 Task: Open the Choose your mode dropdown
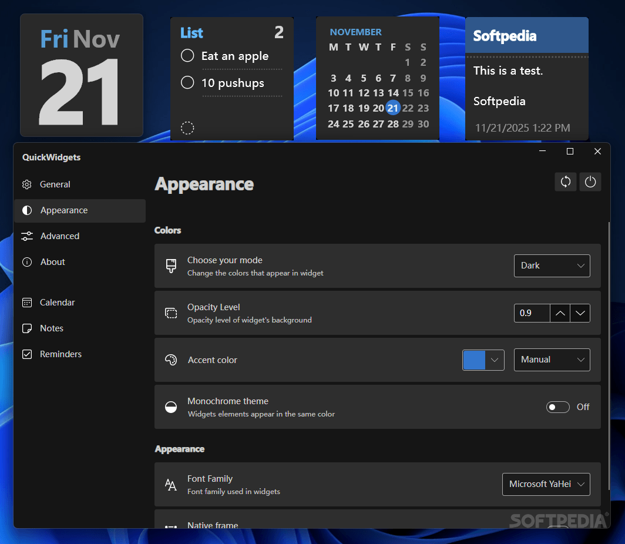pos(551,266)
